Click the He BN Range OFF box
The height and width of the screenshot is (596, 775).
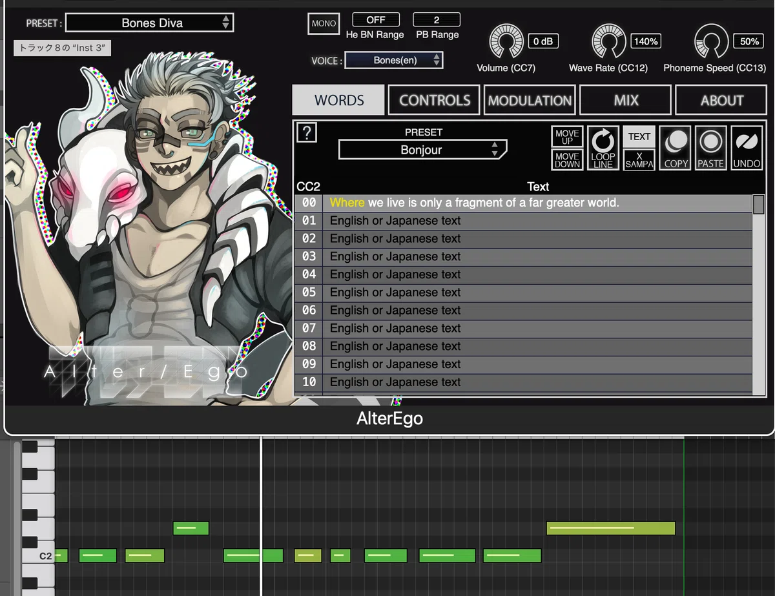[x=376, y=20]
